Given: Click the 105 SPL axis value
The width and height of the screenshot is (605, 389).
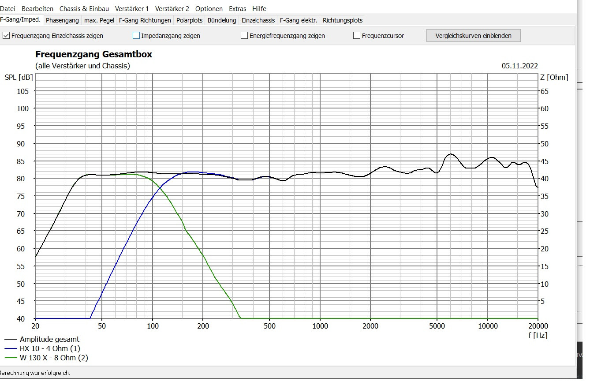Looking at the screenshot, I should (23, 91).
